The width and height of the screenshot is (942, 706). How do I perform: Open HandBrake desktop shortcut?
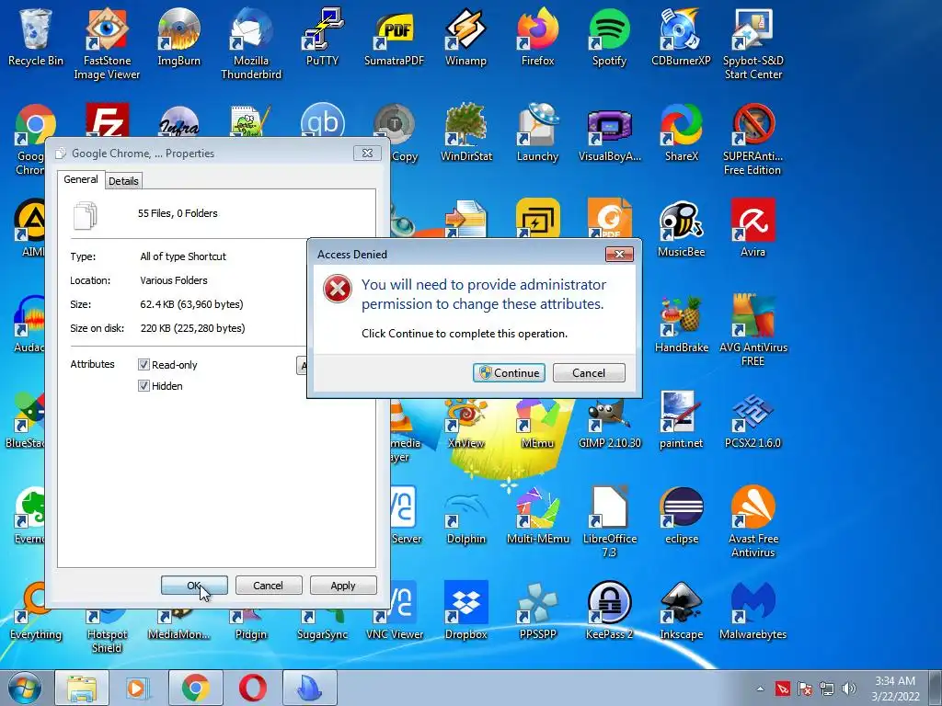[x=682, y=323]
